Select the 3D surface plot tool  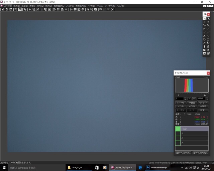pyautogui.click(x=208, y=50)
